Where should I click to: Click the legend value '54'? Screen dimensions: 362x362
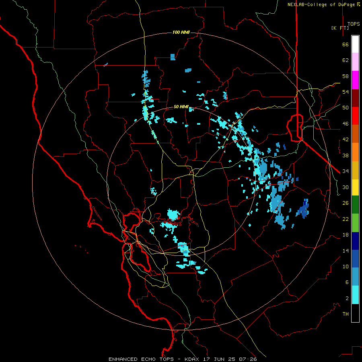(346, 92)
